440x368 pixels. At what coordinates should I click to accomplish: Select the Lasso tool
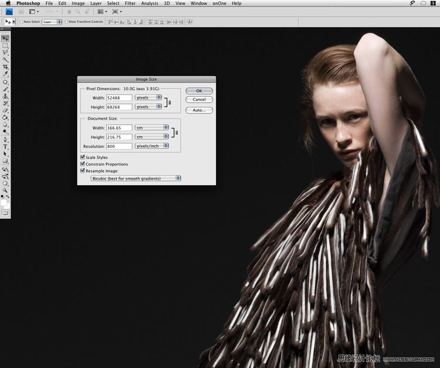pyautogui.click(x=5, y=53)
